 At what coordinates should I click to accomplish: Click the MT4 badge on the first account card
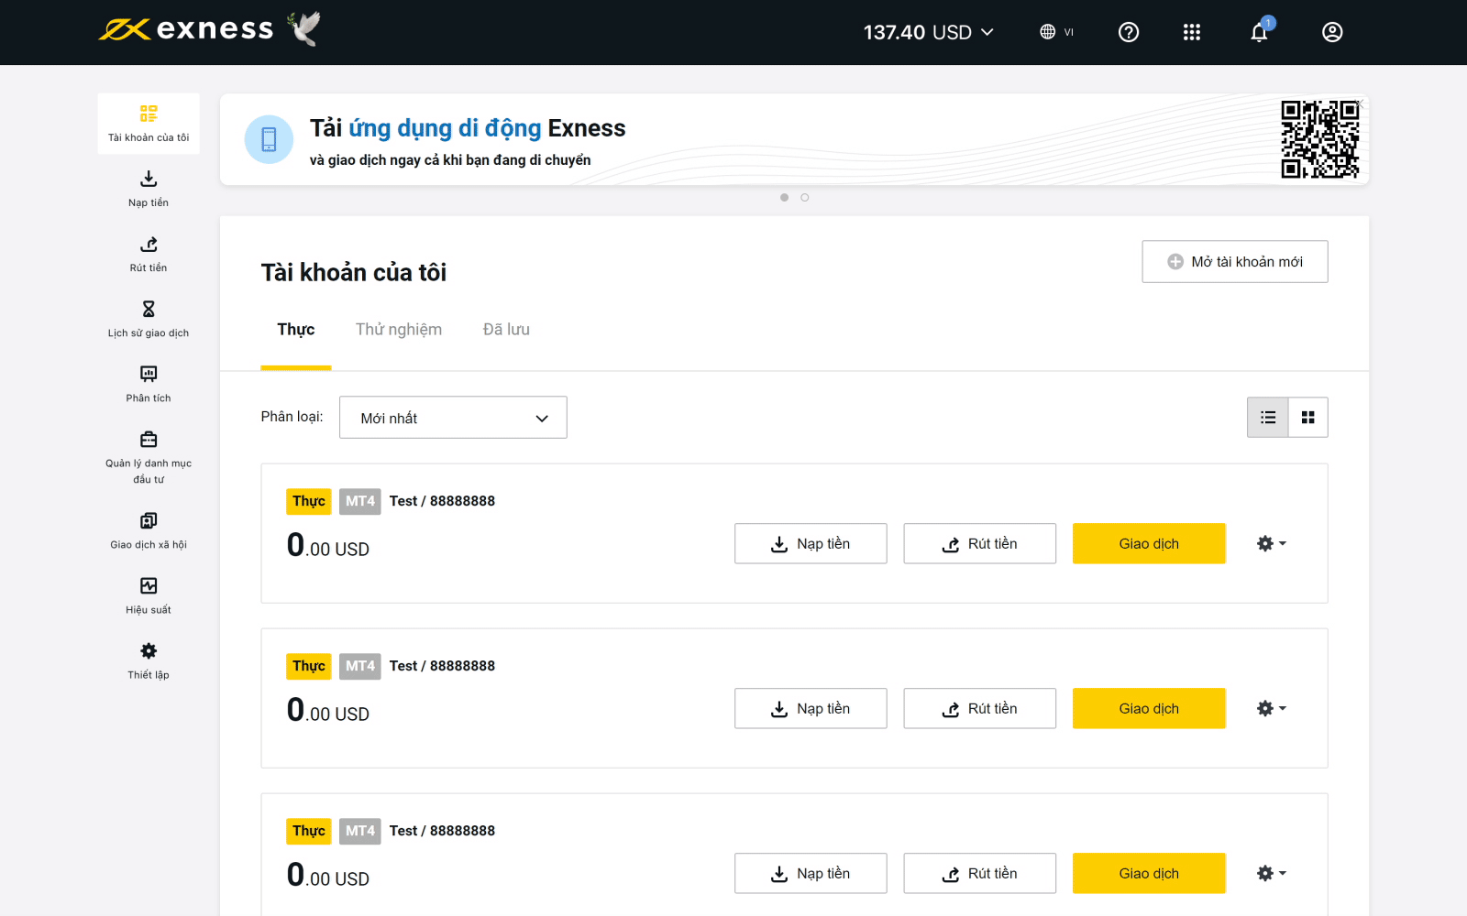click(360, 501)
